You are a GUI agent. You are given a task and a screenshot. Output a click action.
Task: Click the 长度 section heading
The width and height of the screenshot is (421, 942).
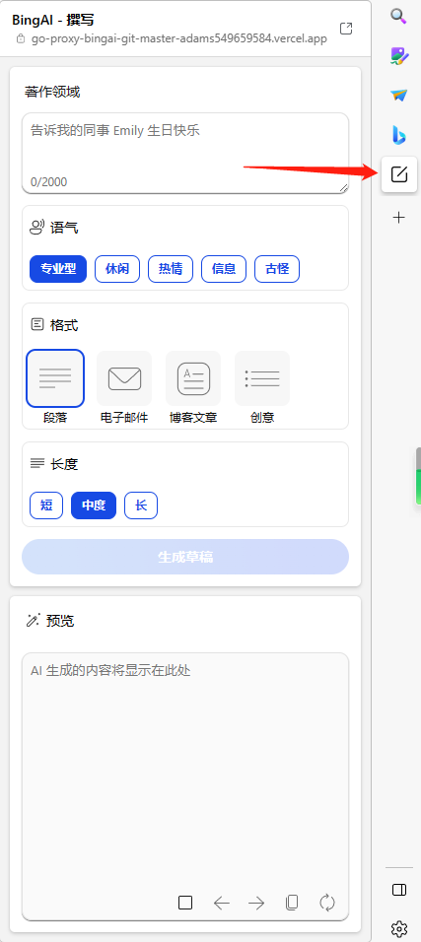tap(64, 464)
